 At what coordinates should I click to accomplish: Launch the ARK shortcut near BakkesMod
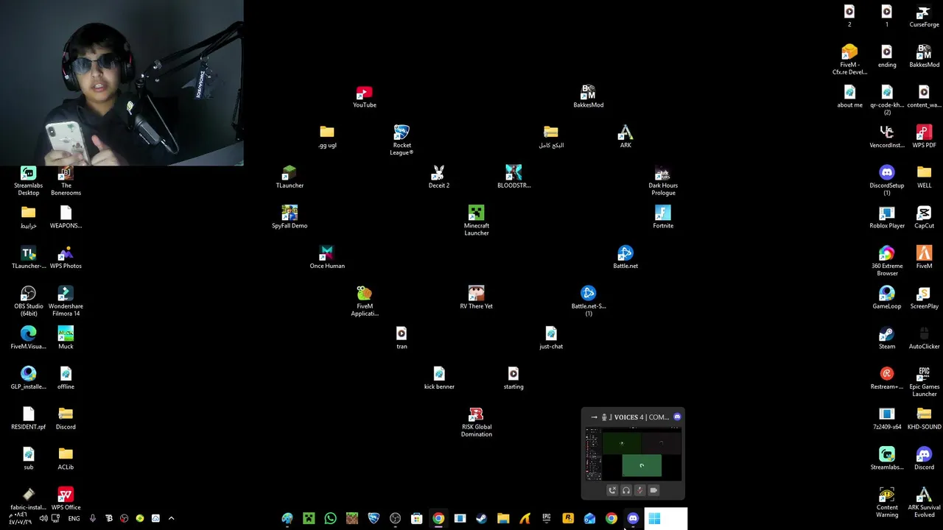(625, 137)
